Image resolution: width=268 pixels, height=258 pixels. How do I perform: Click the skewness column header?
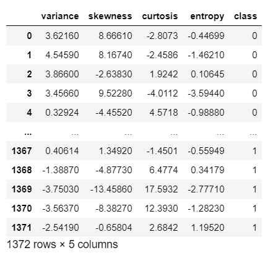point(110,16)
